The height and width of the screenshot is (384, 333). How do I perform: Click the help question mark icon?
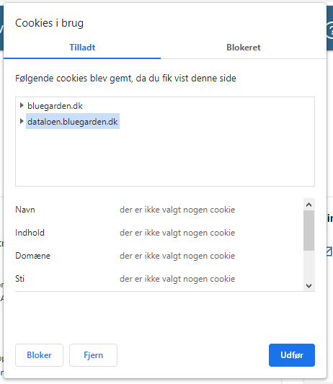330,30
